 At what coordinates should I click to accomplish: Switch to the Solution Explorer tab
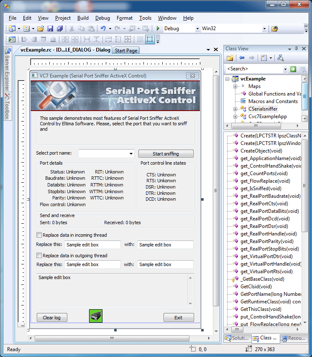click(238, 338)
